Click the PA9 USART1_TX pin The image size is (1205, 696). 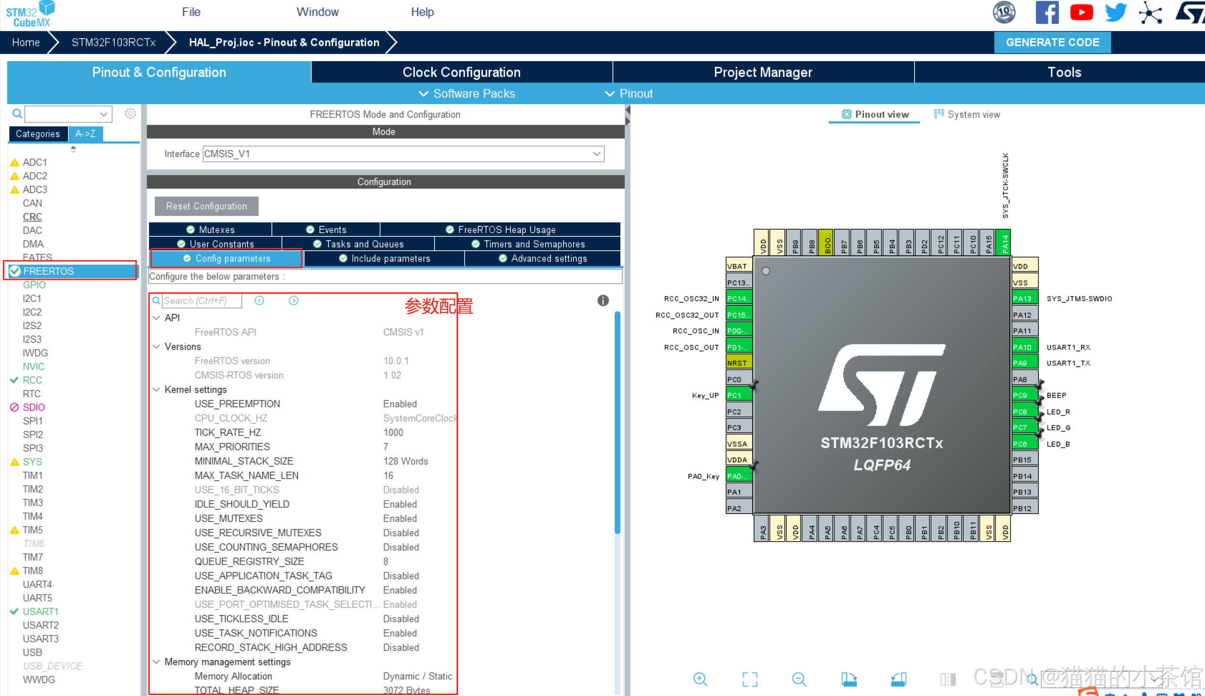click(1024, 363)
